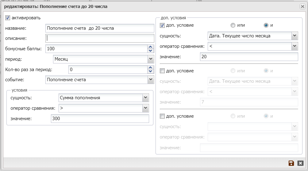Click the 'описание' text field

click(x=99, y=38)
